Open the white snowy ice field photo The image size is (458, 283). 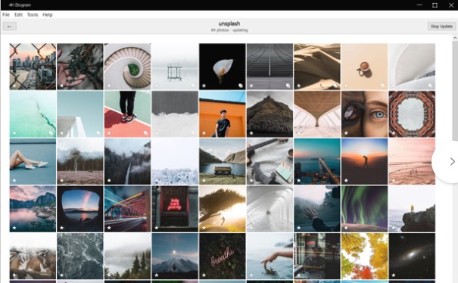pyautogui.click(x=175, y=161)
